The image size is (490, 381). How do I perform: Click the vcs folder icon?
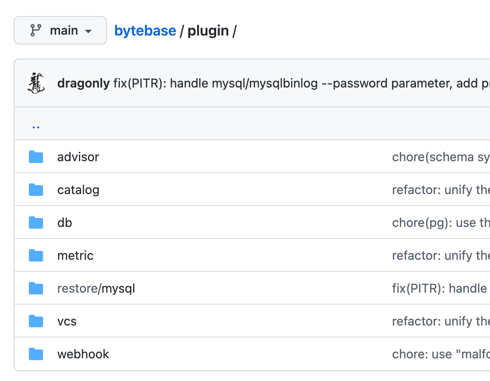pyautogui.click(x=36, y=321)
